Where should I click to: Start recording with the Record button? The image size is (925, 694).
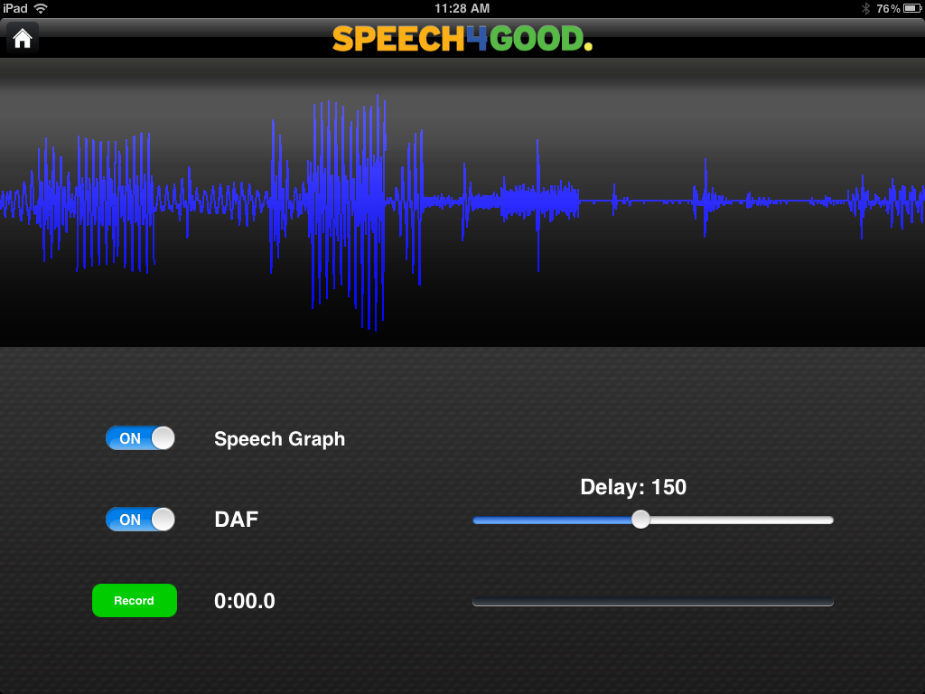pyautogui.click(x=135, y=600)
